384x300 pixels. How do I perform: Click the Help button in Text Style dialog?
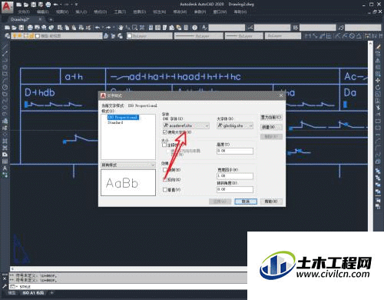point(271,202)
